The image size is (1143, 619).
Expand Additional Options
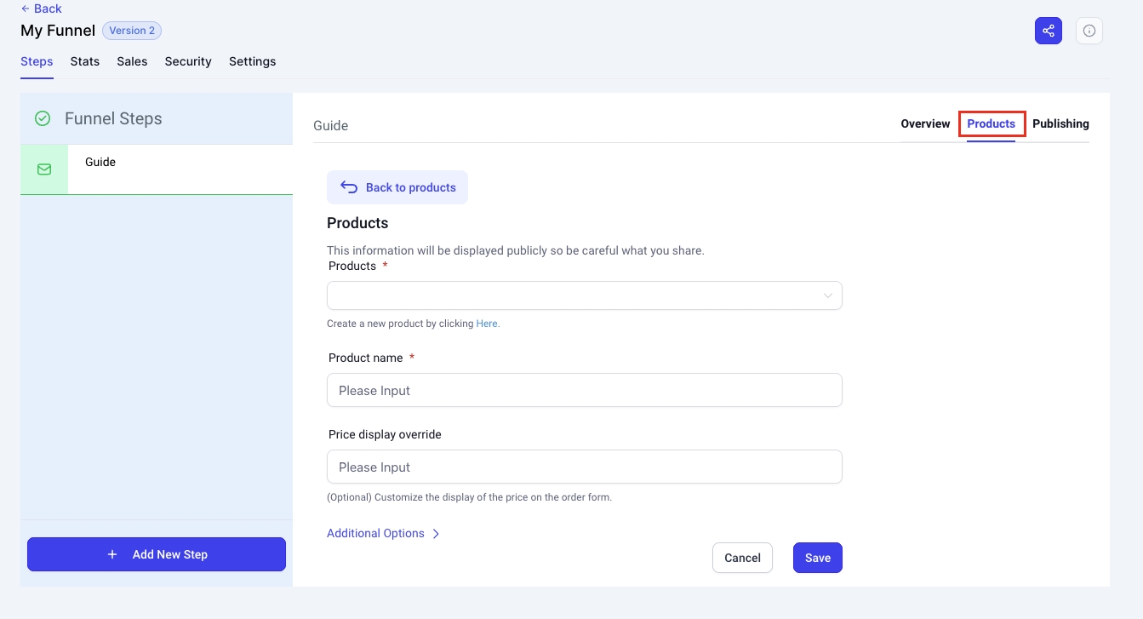point(383,533)
